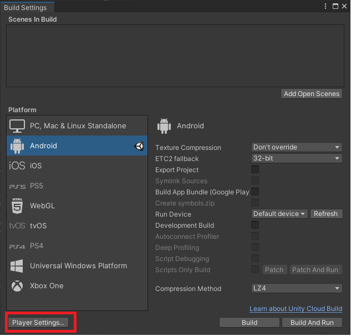Toggle the Deep Profiling checkbox
The width and height of the screenshot is (351, 336).
pos(255,248)
